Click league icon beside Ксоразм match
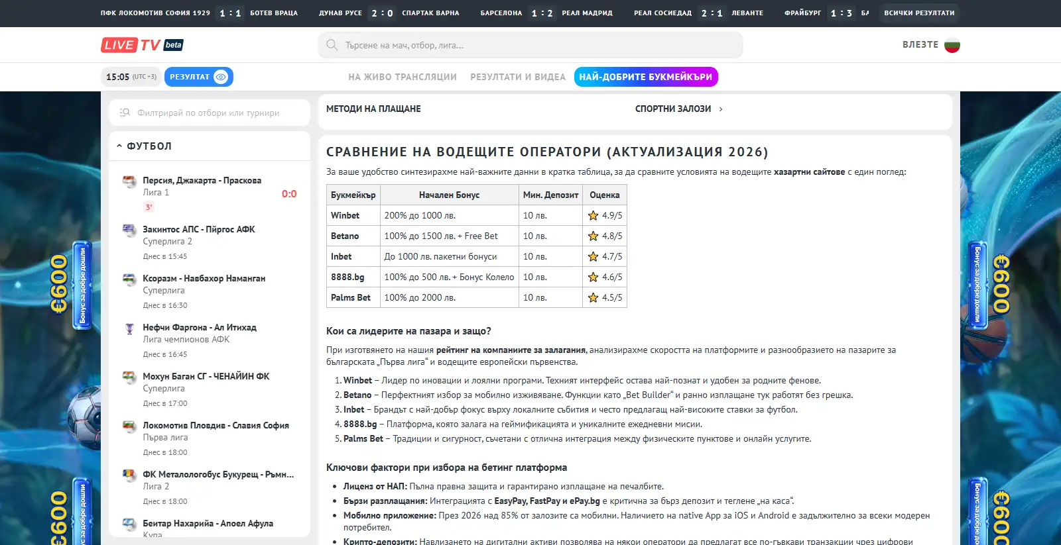Image resolution: width=1061 pixels, height=545 pixels. 129,279
